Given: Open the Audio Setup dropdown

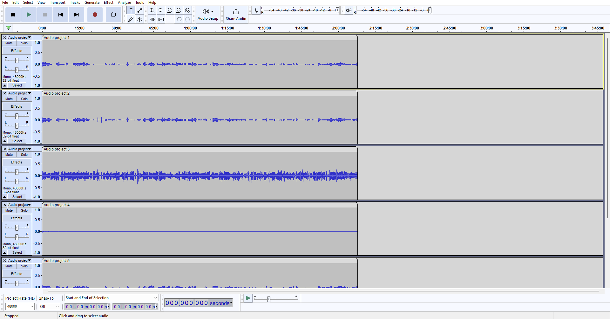Looking at the screenshot, I should pos(208,15).
